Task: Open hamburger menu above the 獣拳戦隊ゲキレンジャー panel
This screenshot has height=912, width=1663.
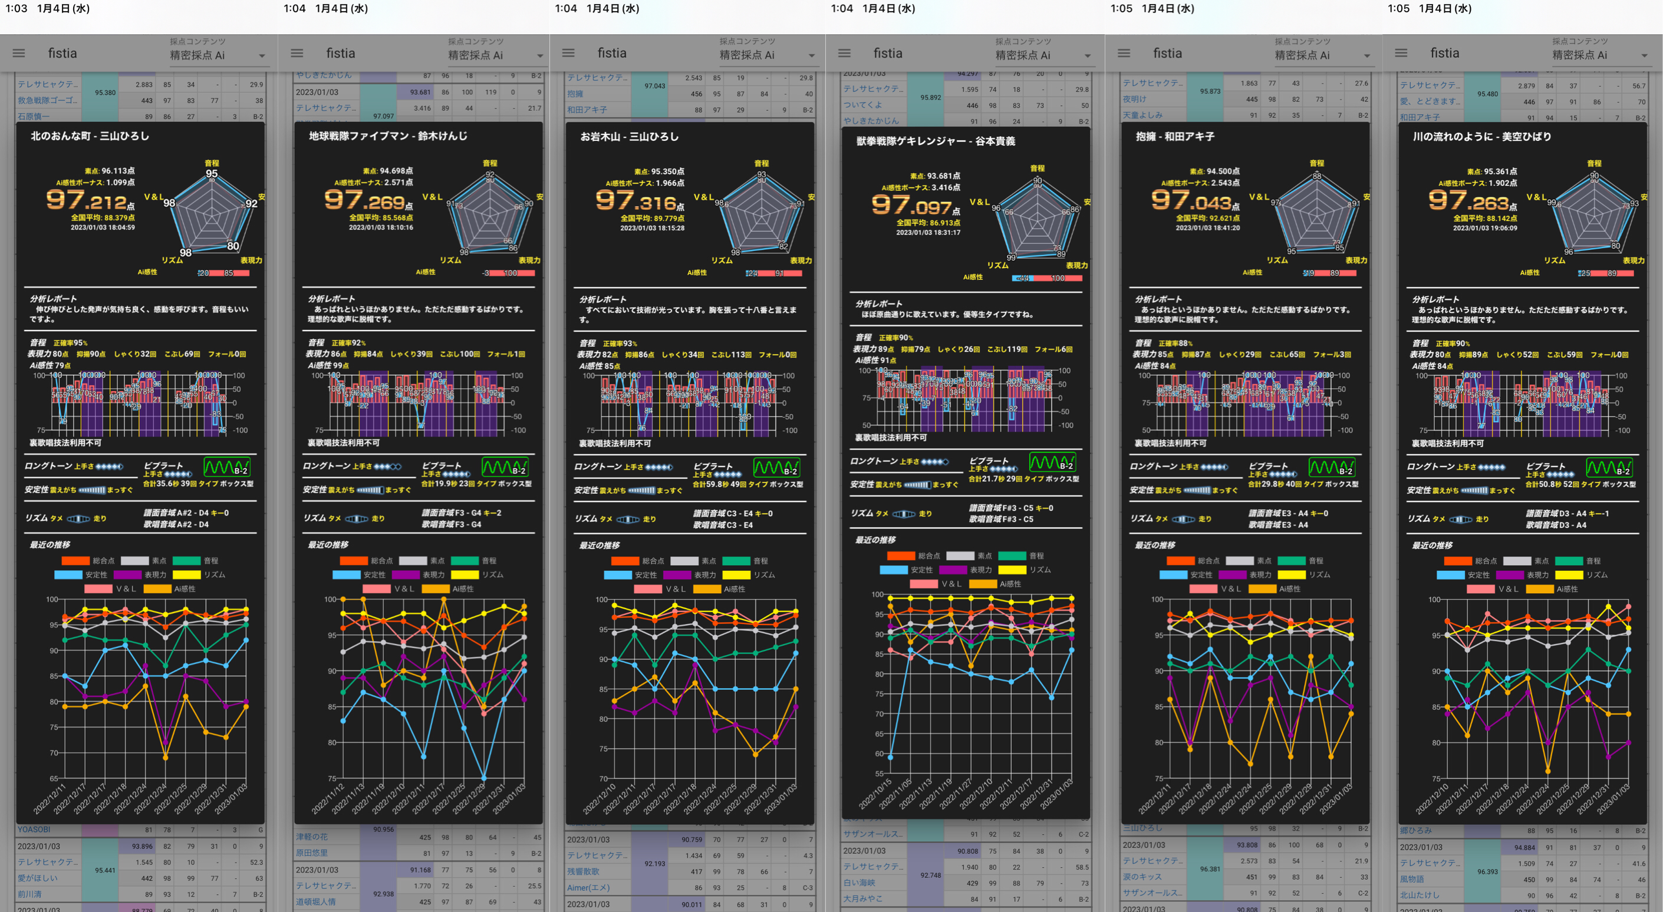Action: (x=844, y=53)
